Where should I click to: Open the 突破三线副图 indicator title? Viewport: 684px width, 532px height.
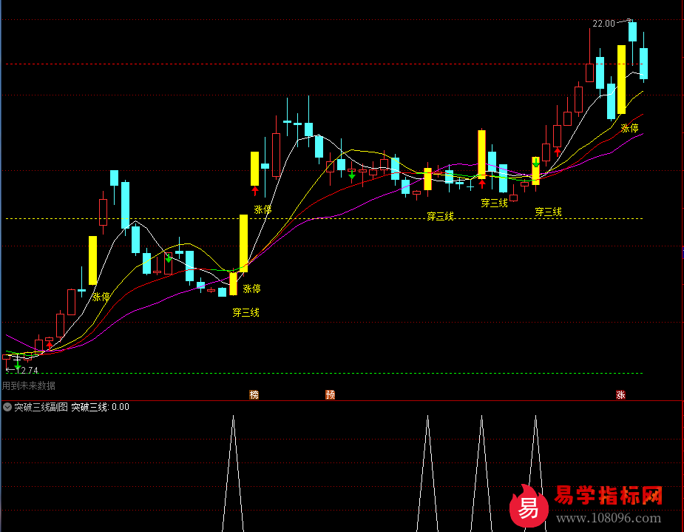click(41, 407)
